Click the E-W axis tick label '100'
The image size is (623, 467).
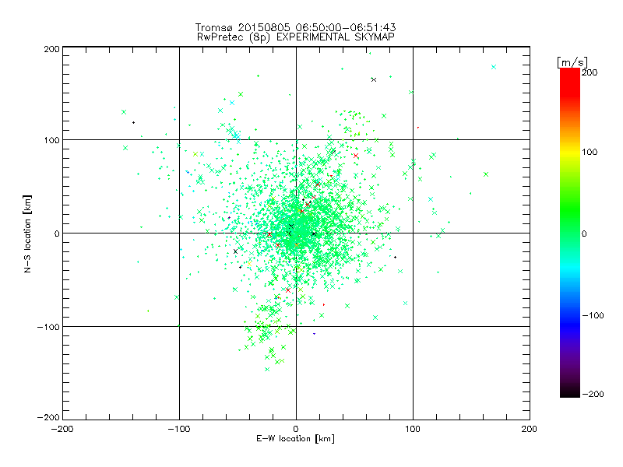tap(413, 429)
